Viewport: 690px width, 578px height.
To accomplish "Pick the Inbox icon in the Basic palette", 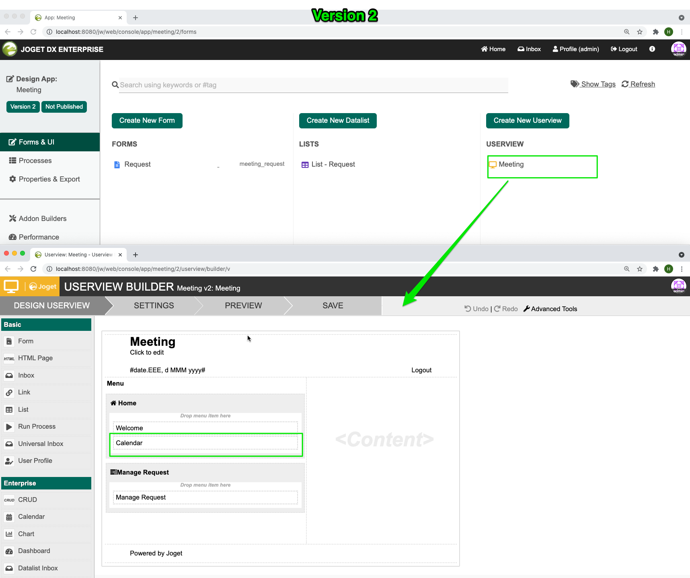I will coord(9,376).
